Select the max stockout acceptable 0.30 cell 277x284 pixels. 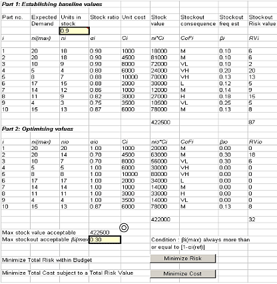105,239
